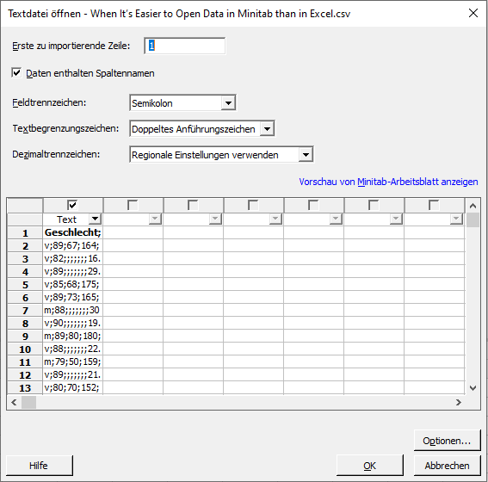Select cell 'm;88;;;;;;;30' in row 7
This screenshot has width=488, height=482.
(72, 310)
